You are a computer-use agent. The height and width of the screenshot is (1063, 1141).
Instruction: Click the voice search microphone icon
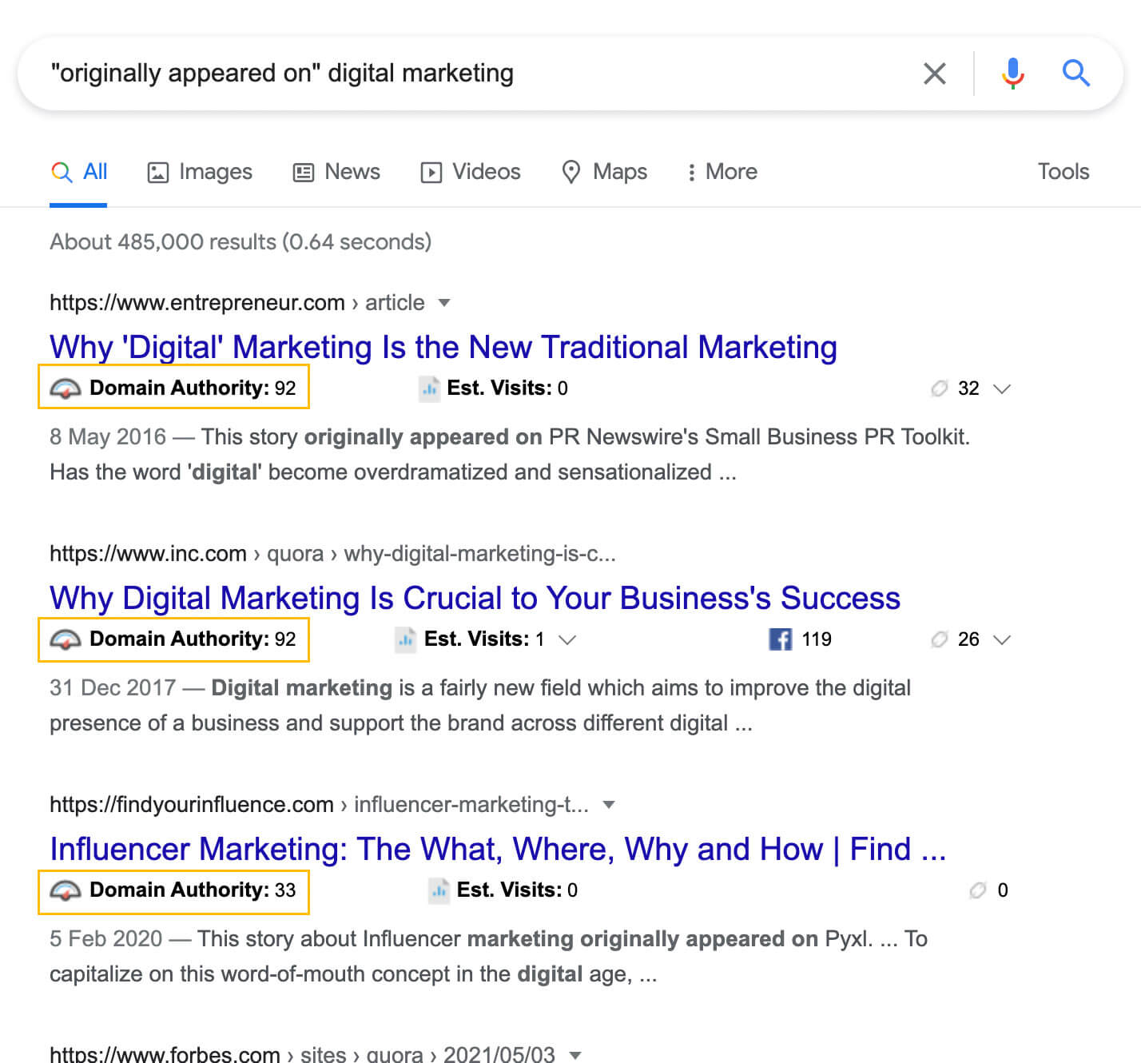click(1012, 73)
